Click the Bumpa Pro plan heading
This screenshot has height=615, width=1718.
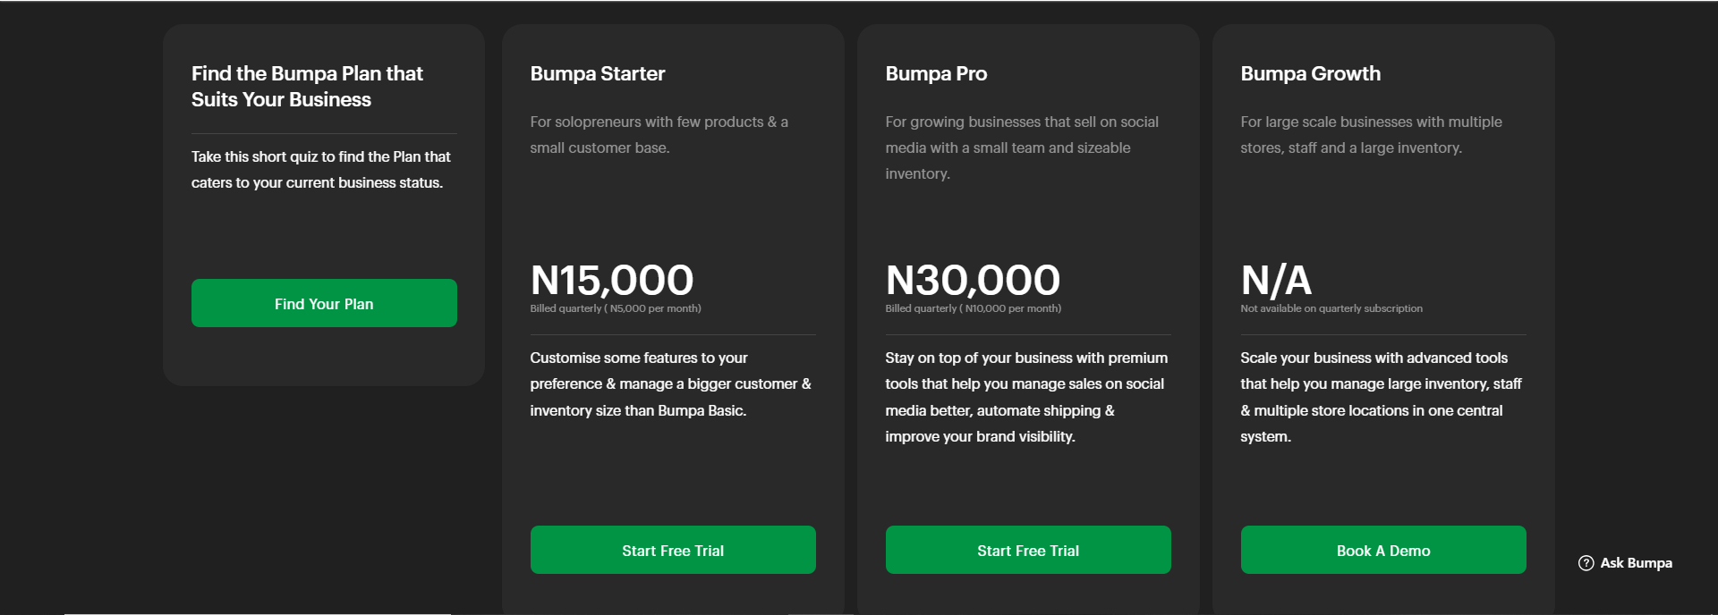point(936,73)
